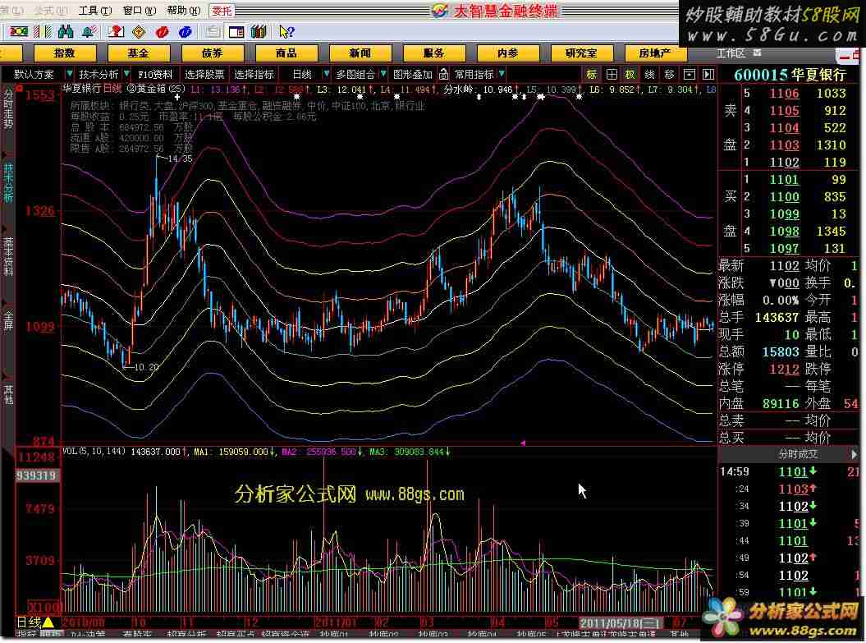
Task: Click the grid 田 layout icon
Action: [x=612, y=74]
